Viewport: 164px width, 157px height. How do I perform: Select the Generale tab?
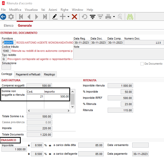pyautogui.click(x=25, y=25)
